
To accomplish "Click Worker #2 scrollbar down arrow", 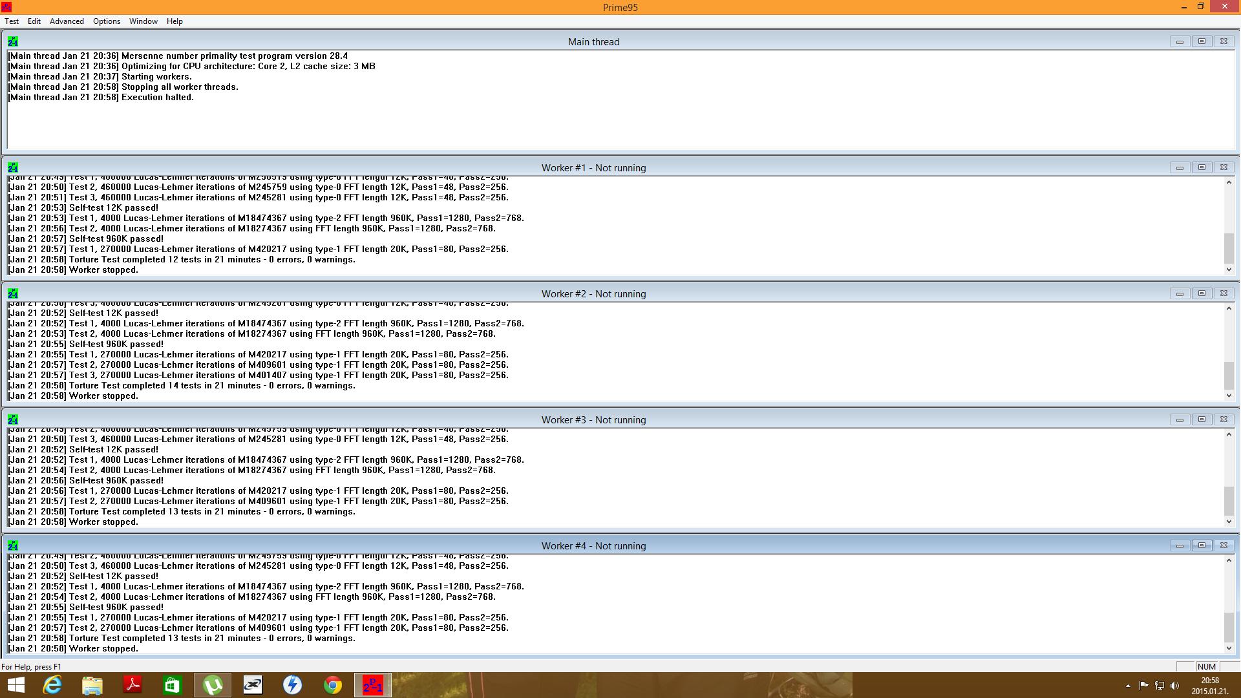I will [x=1229, y=396].
